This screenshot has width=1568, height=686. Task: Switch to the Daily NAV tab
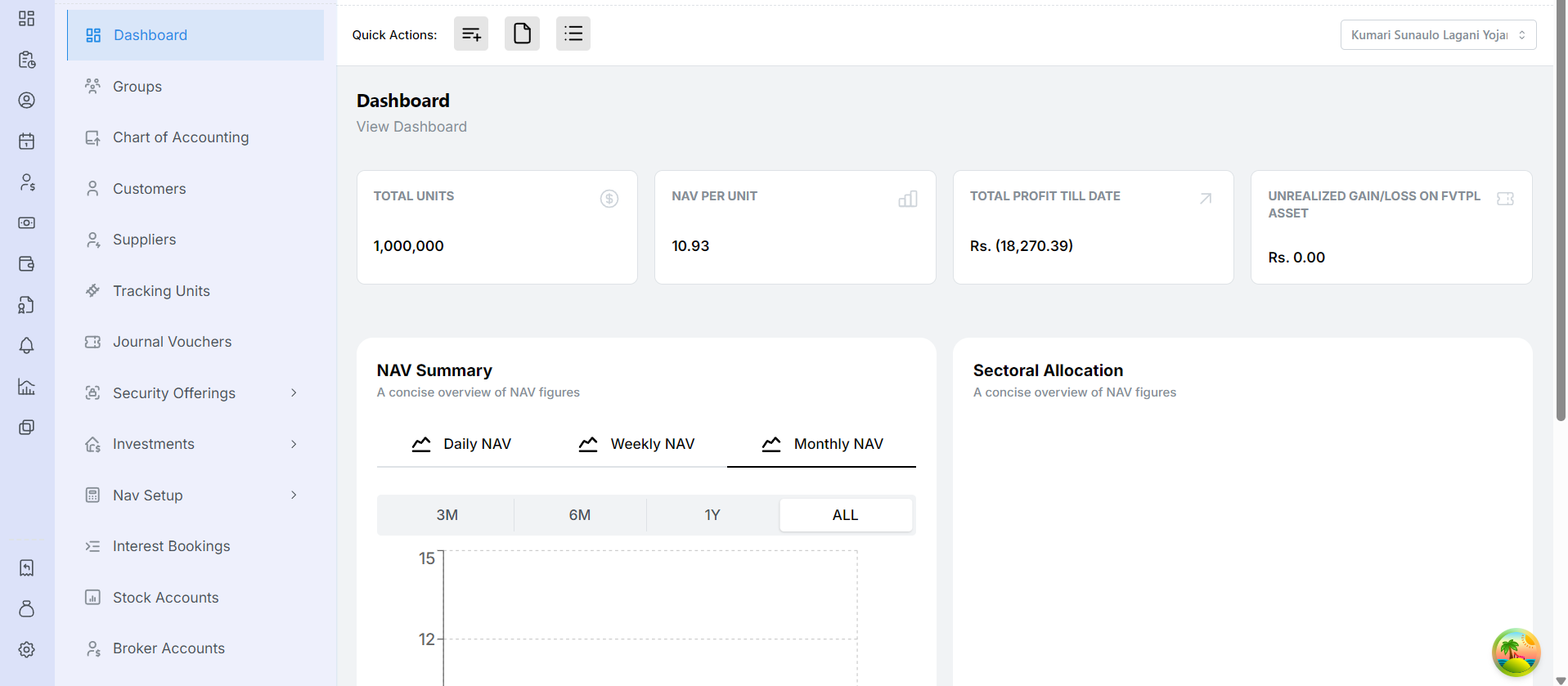pos(462,444)
